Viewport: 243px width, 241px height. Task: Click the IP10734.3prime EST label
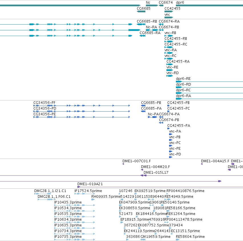point(68,231)
